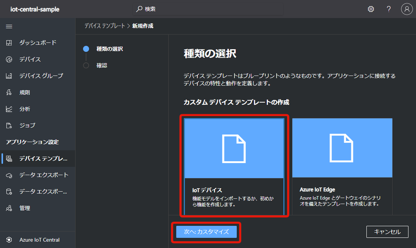Click the 検索 search input field

[208, 9]
